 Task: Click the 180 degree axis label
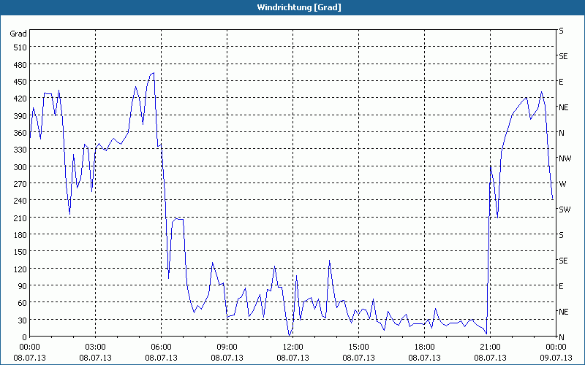(x=20, y=235)
